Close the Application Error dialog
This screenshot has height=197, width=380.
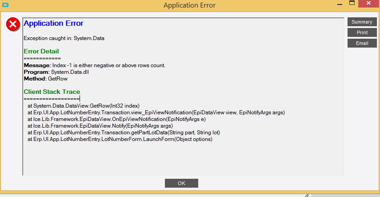(x=369, y=4)
